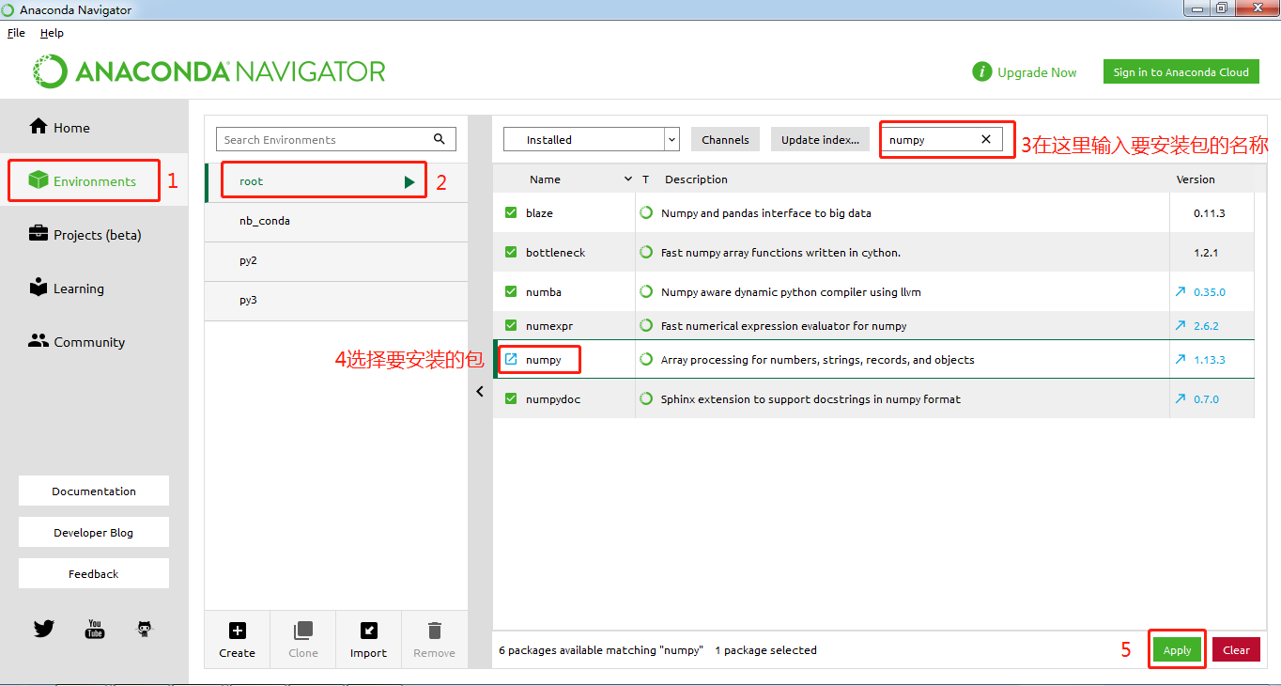Click the status text '1 package selected'
Screen dimensions: 1281x686
point(765,650)
